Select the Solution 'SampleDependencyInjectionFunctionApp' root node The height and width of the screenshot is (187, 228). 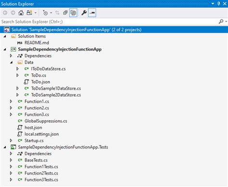[114, 30]
